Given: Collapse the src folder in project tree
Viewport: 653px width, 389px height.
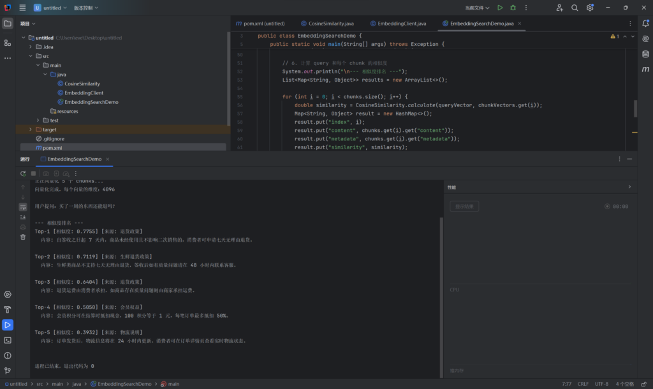Looking at the screenshot, I should (x=30, y=56).
